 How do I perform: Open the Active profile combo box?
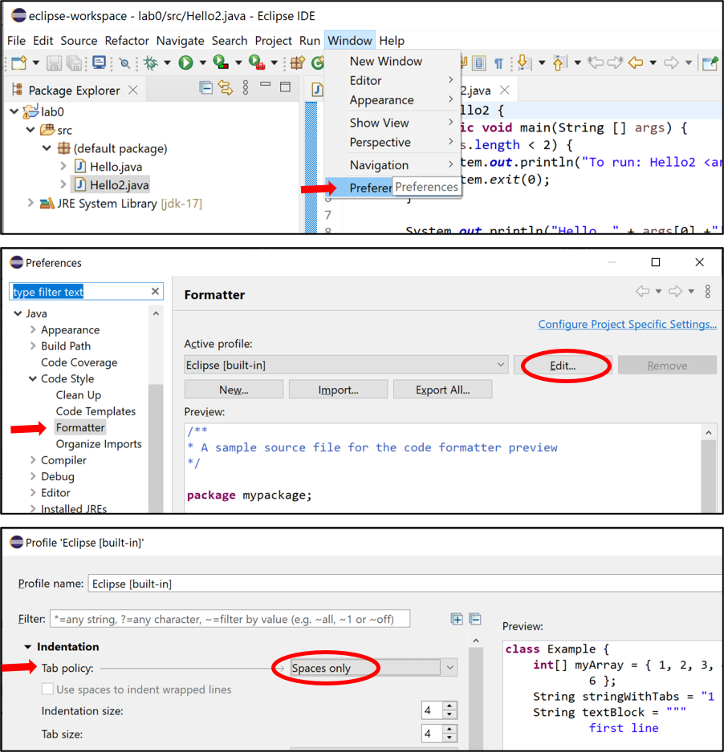(346, 365)
